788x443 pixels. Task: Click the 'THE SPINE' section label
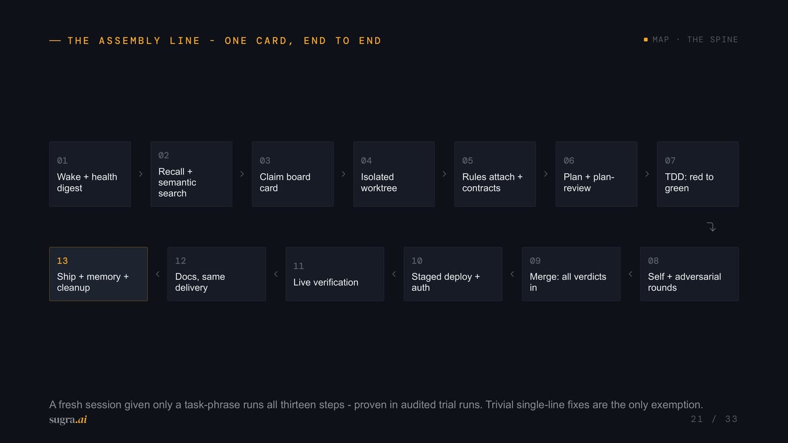(713, 40)
